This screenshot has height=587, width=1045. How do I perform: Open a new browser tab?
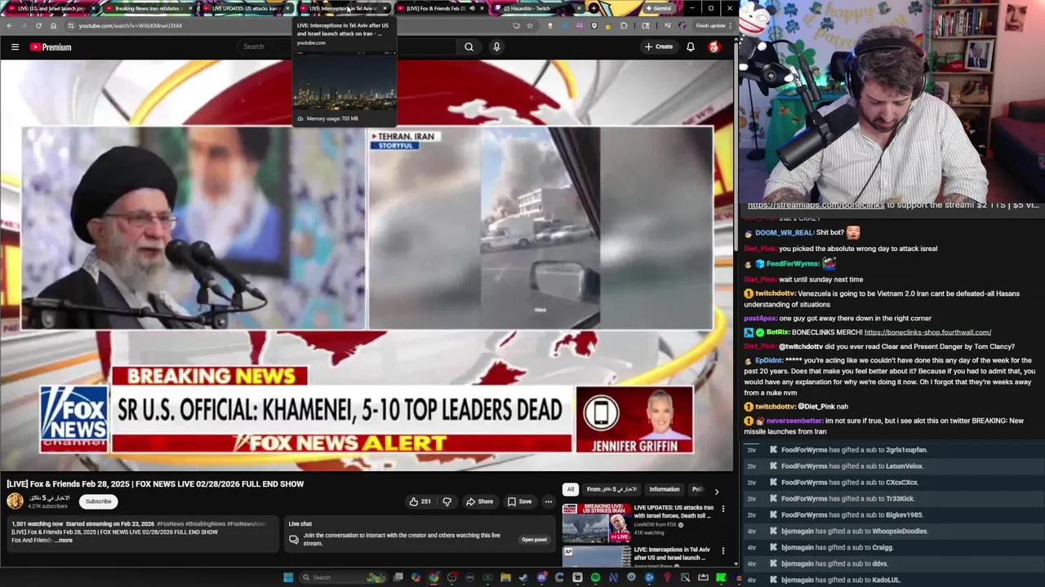point(594,8)
